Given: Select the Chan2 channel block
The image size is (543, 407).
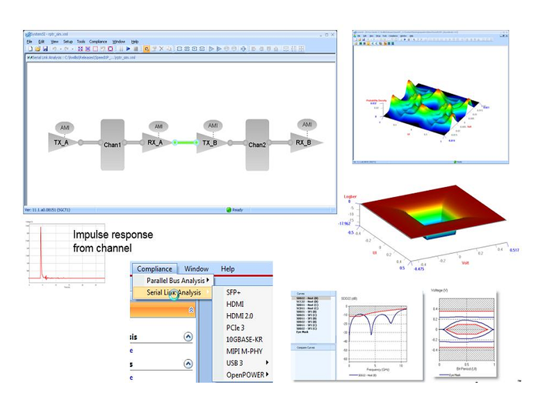Looking at the screenshot, I should [257, 145].
